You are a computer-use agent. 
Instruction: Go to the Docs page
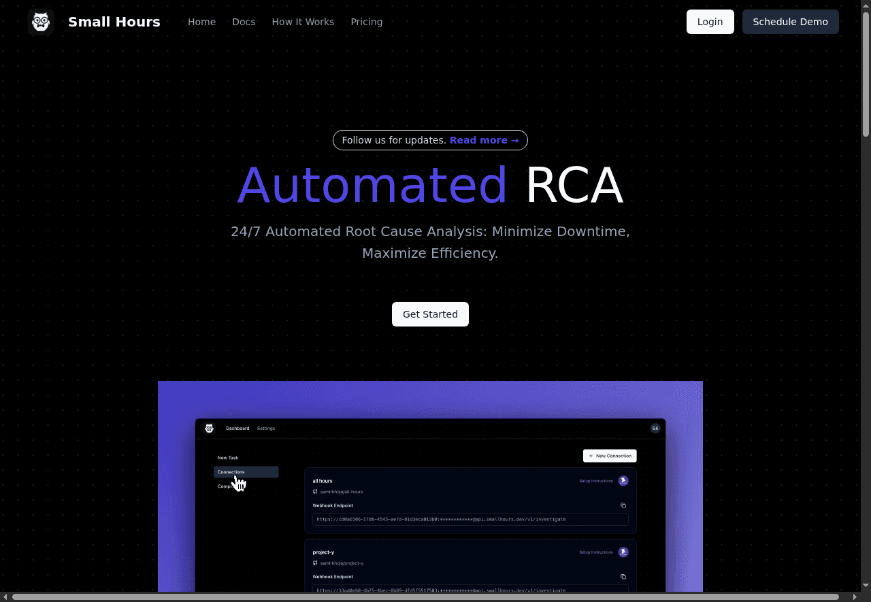[x=244, y=22]
